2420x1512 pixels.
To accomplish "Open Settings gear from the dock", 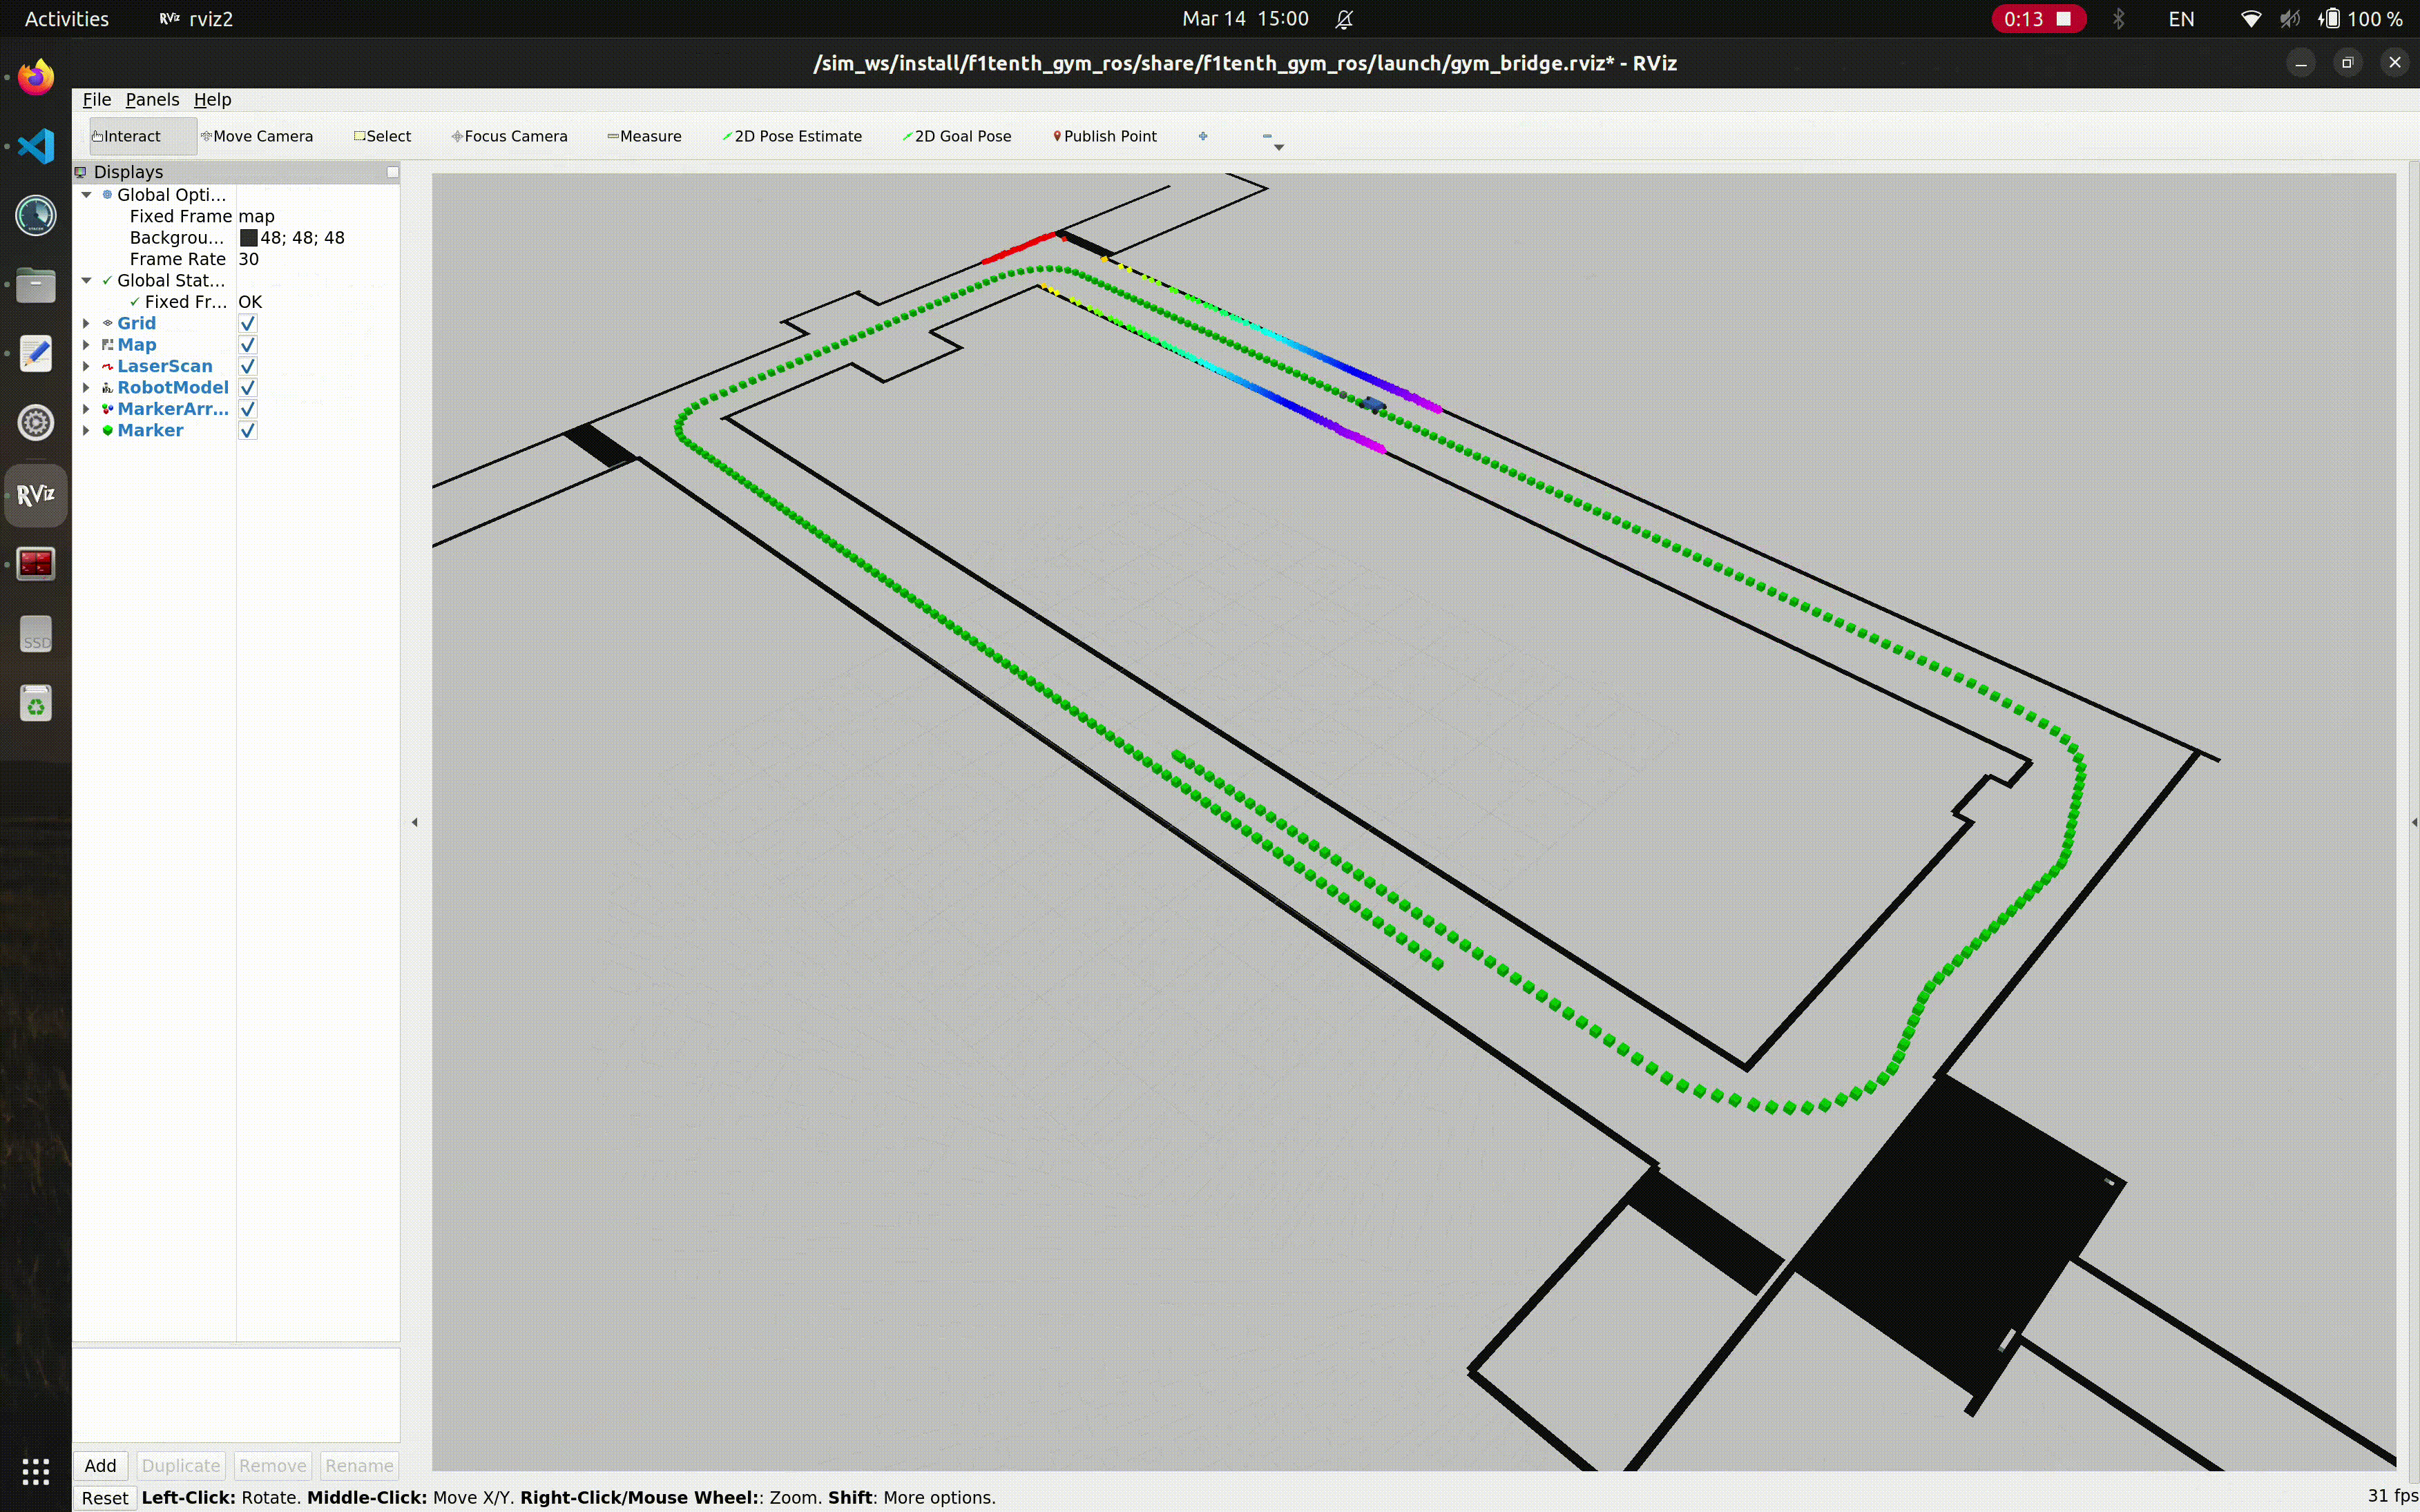I will pyautogui.click(x=36, y=423).
